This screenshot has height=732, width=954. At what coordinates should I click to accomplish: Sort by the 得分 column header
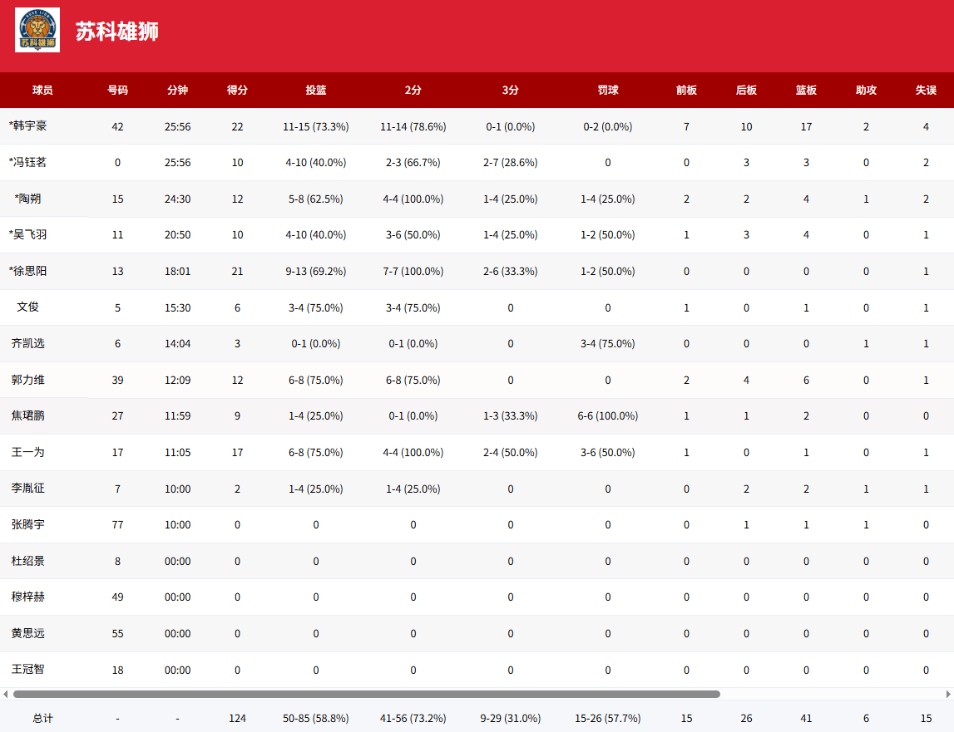tap(237, 90)
